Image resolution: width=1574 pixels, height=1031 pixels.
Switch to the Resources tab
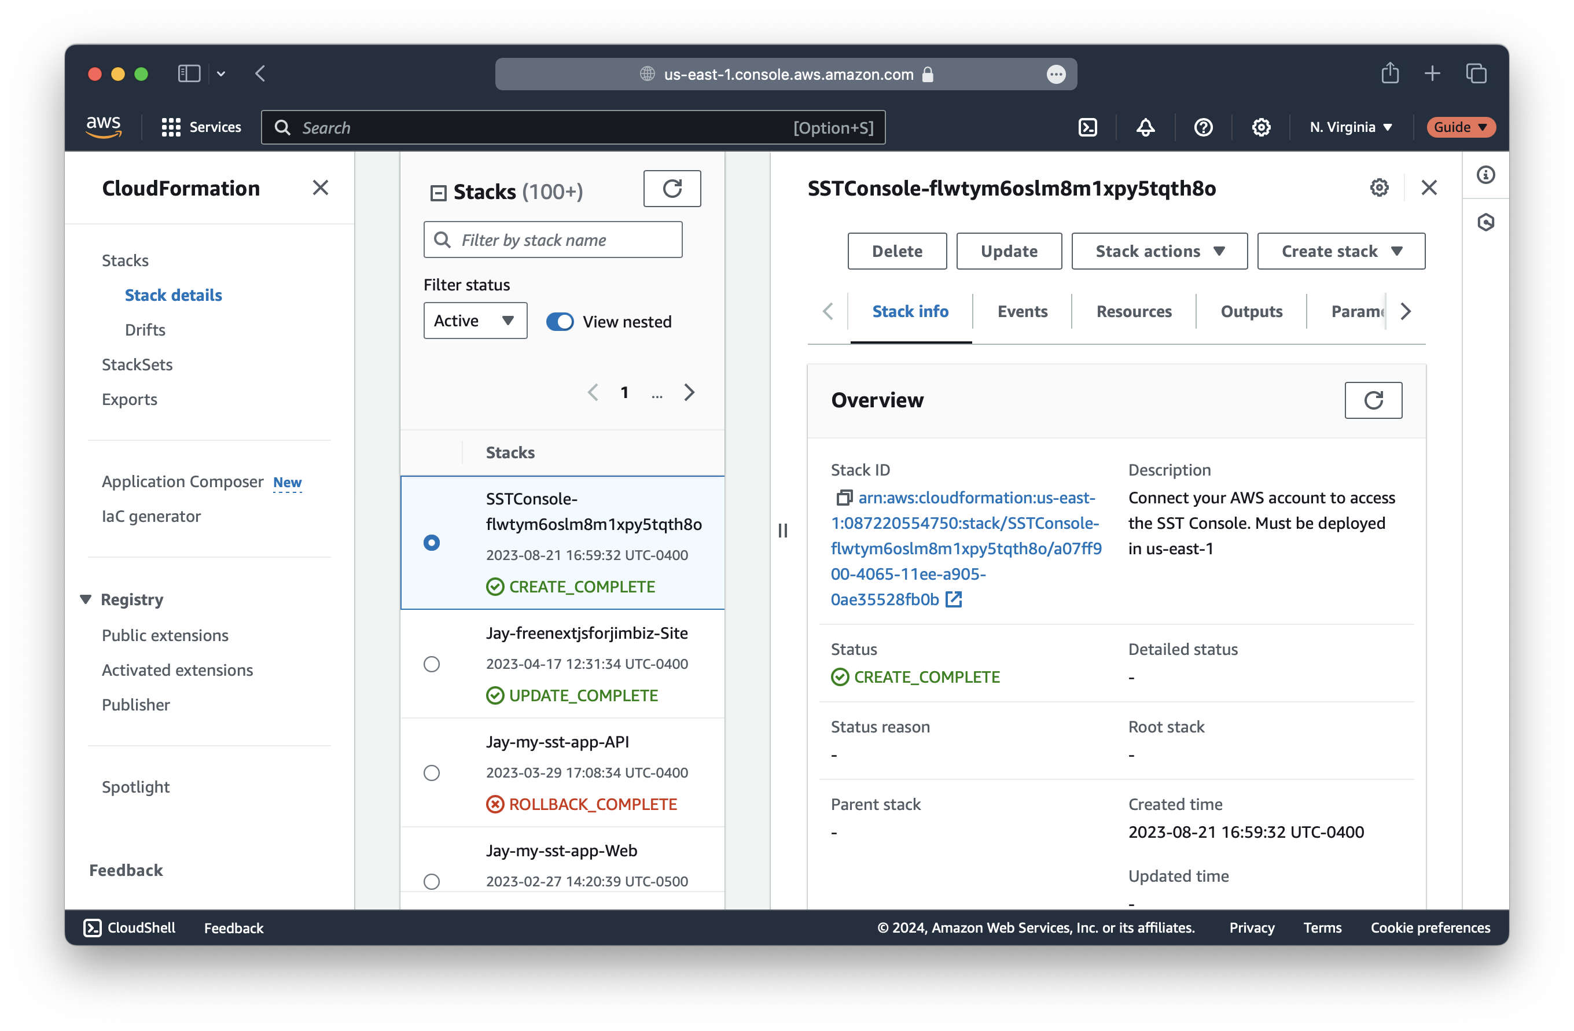click(1132, 311)
